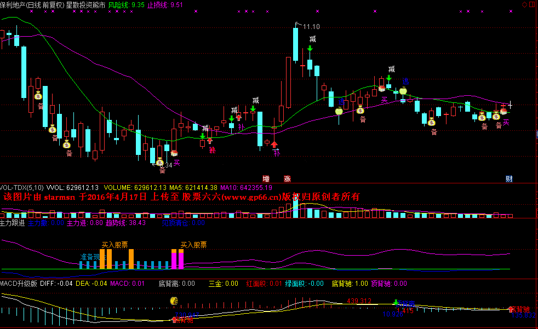Click the leftmost money bag icon on the chart
538x329 pixels.
click(38, 96)
